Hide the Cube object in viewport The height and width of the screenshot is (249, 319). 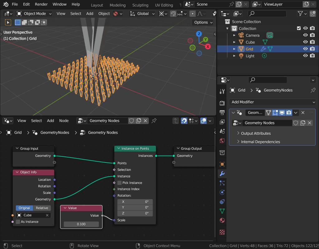(x=305, y=42)
